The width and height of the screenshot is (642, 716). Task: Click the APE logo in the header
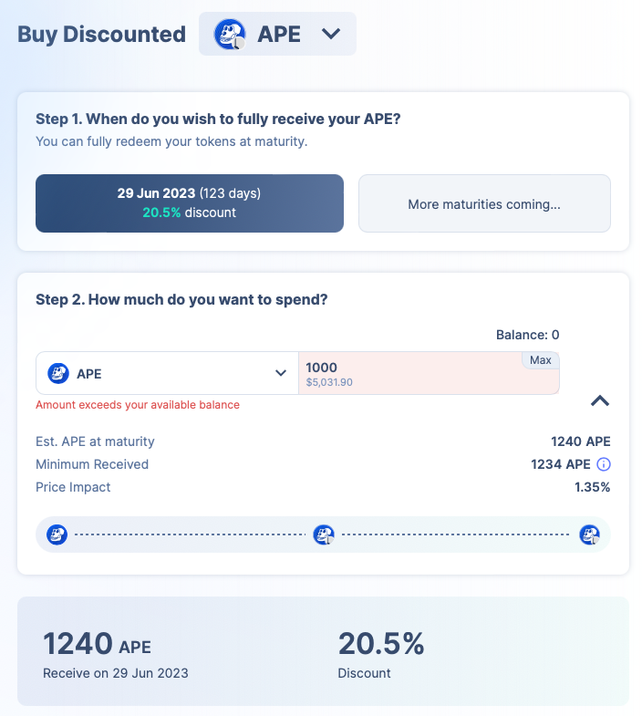229,35
